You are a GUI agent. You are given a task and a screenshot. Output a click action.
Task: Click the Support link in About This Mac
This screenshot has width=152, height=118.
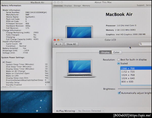[x=140, y=5]
